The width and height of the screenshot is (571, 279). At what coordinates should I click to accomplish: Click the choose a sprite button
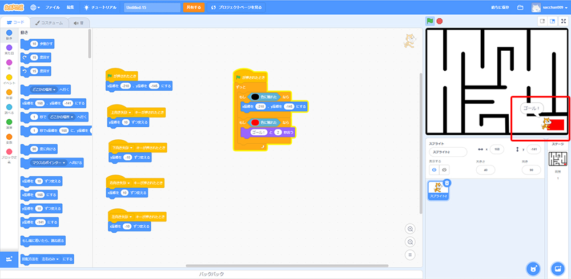point(532,268)
